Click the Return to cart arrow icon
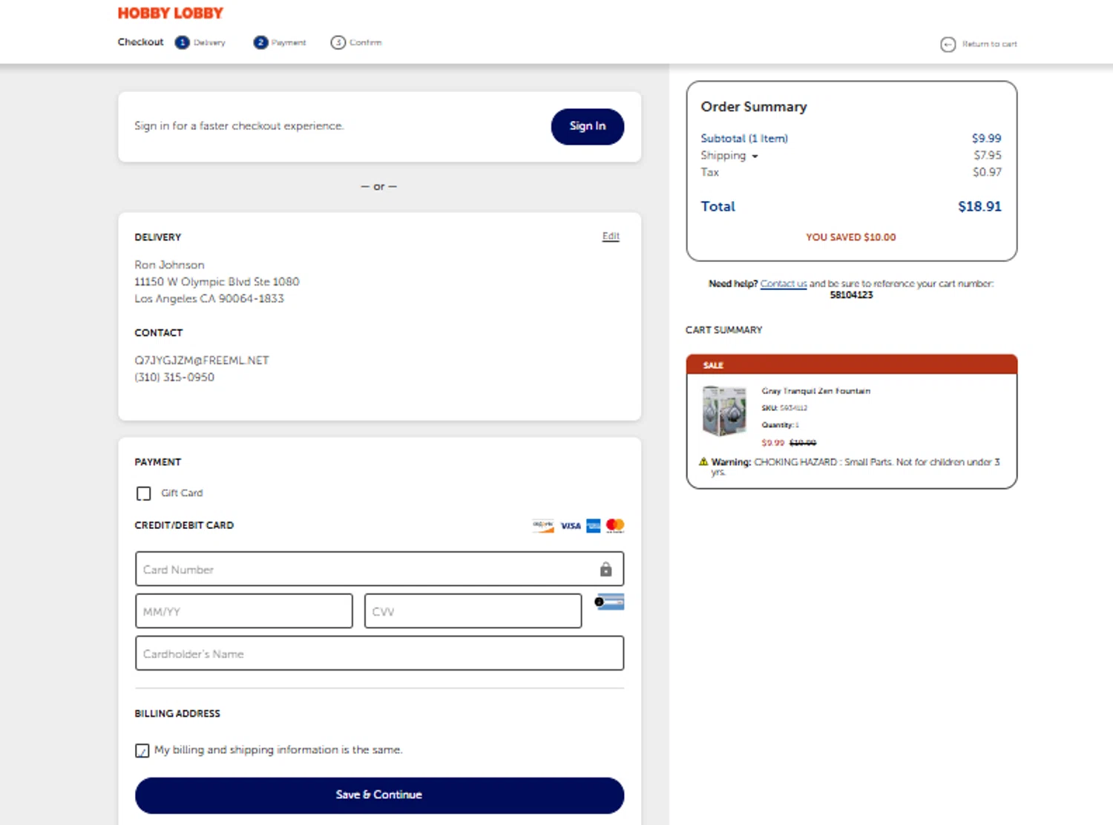The width and height of the screenshot is (1113, 825). [948, 45]
